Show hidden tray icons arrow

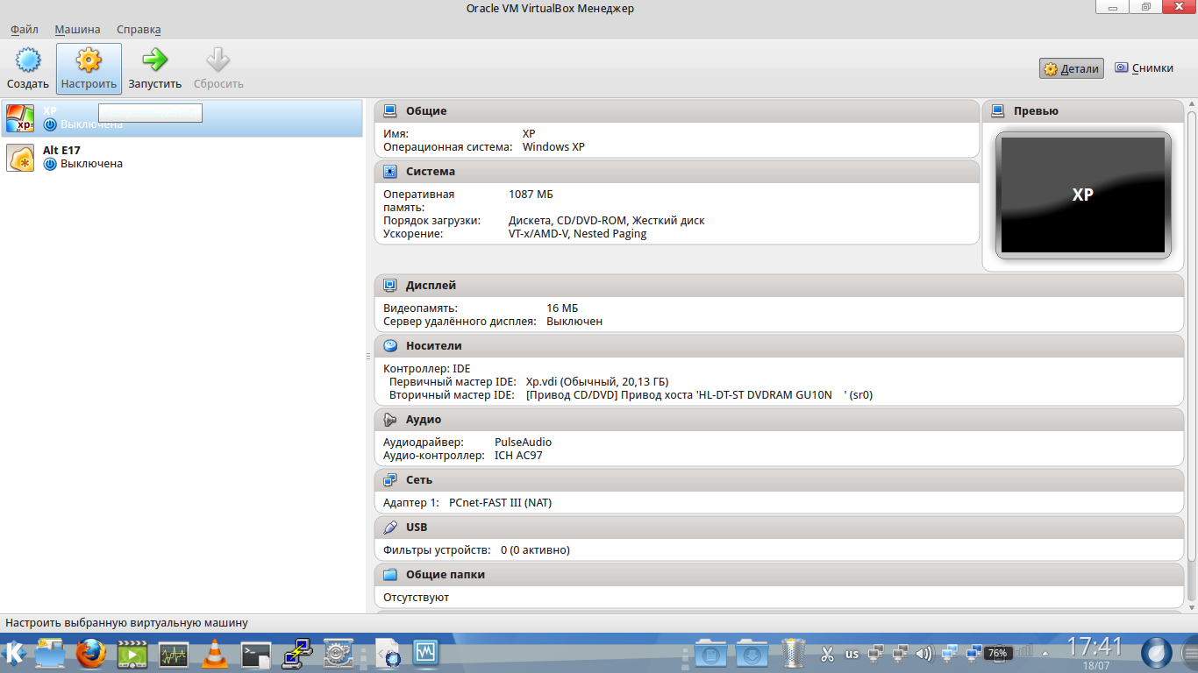[1045, 654]
